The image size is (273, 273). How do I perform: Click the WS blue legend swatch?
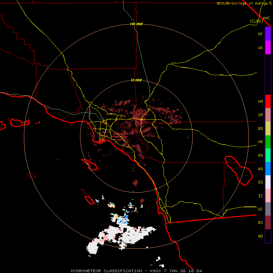tap(268, 169)
